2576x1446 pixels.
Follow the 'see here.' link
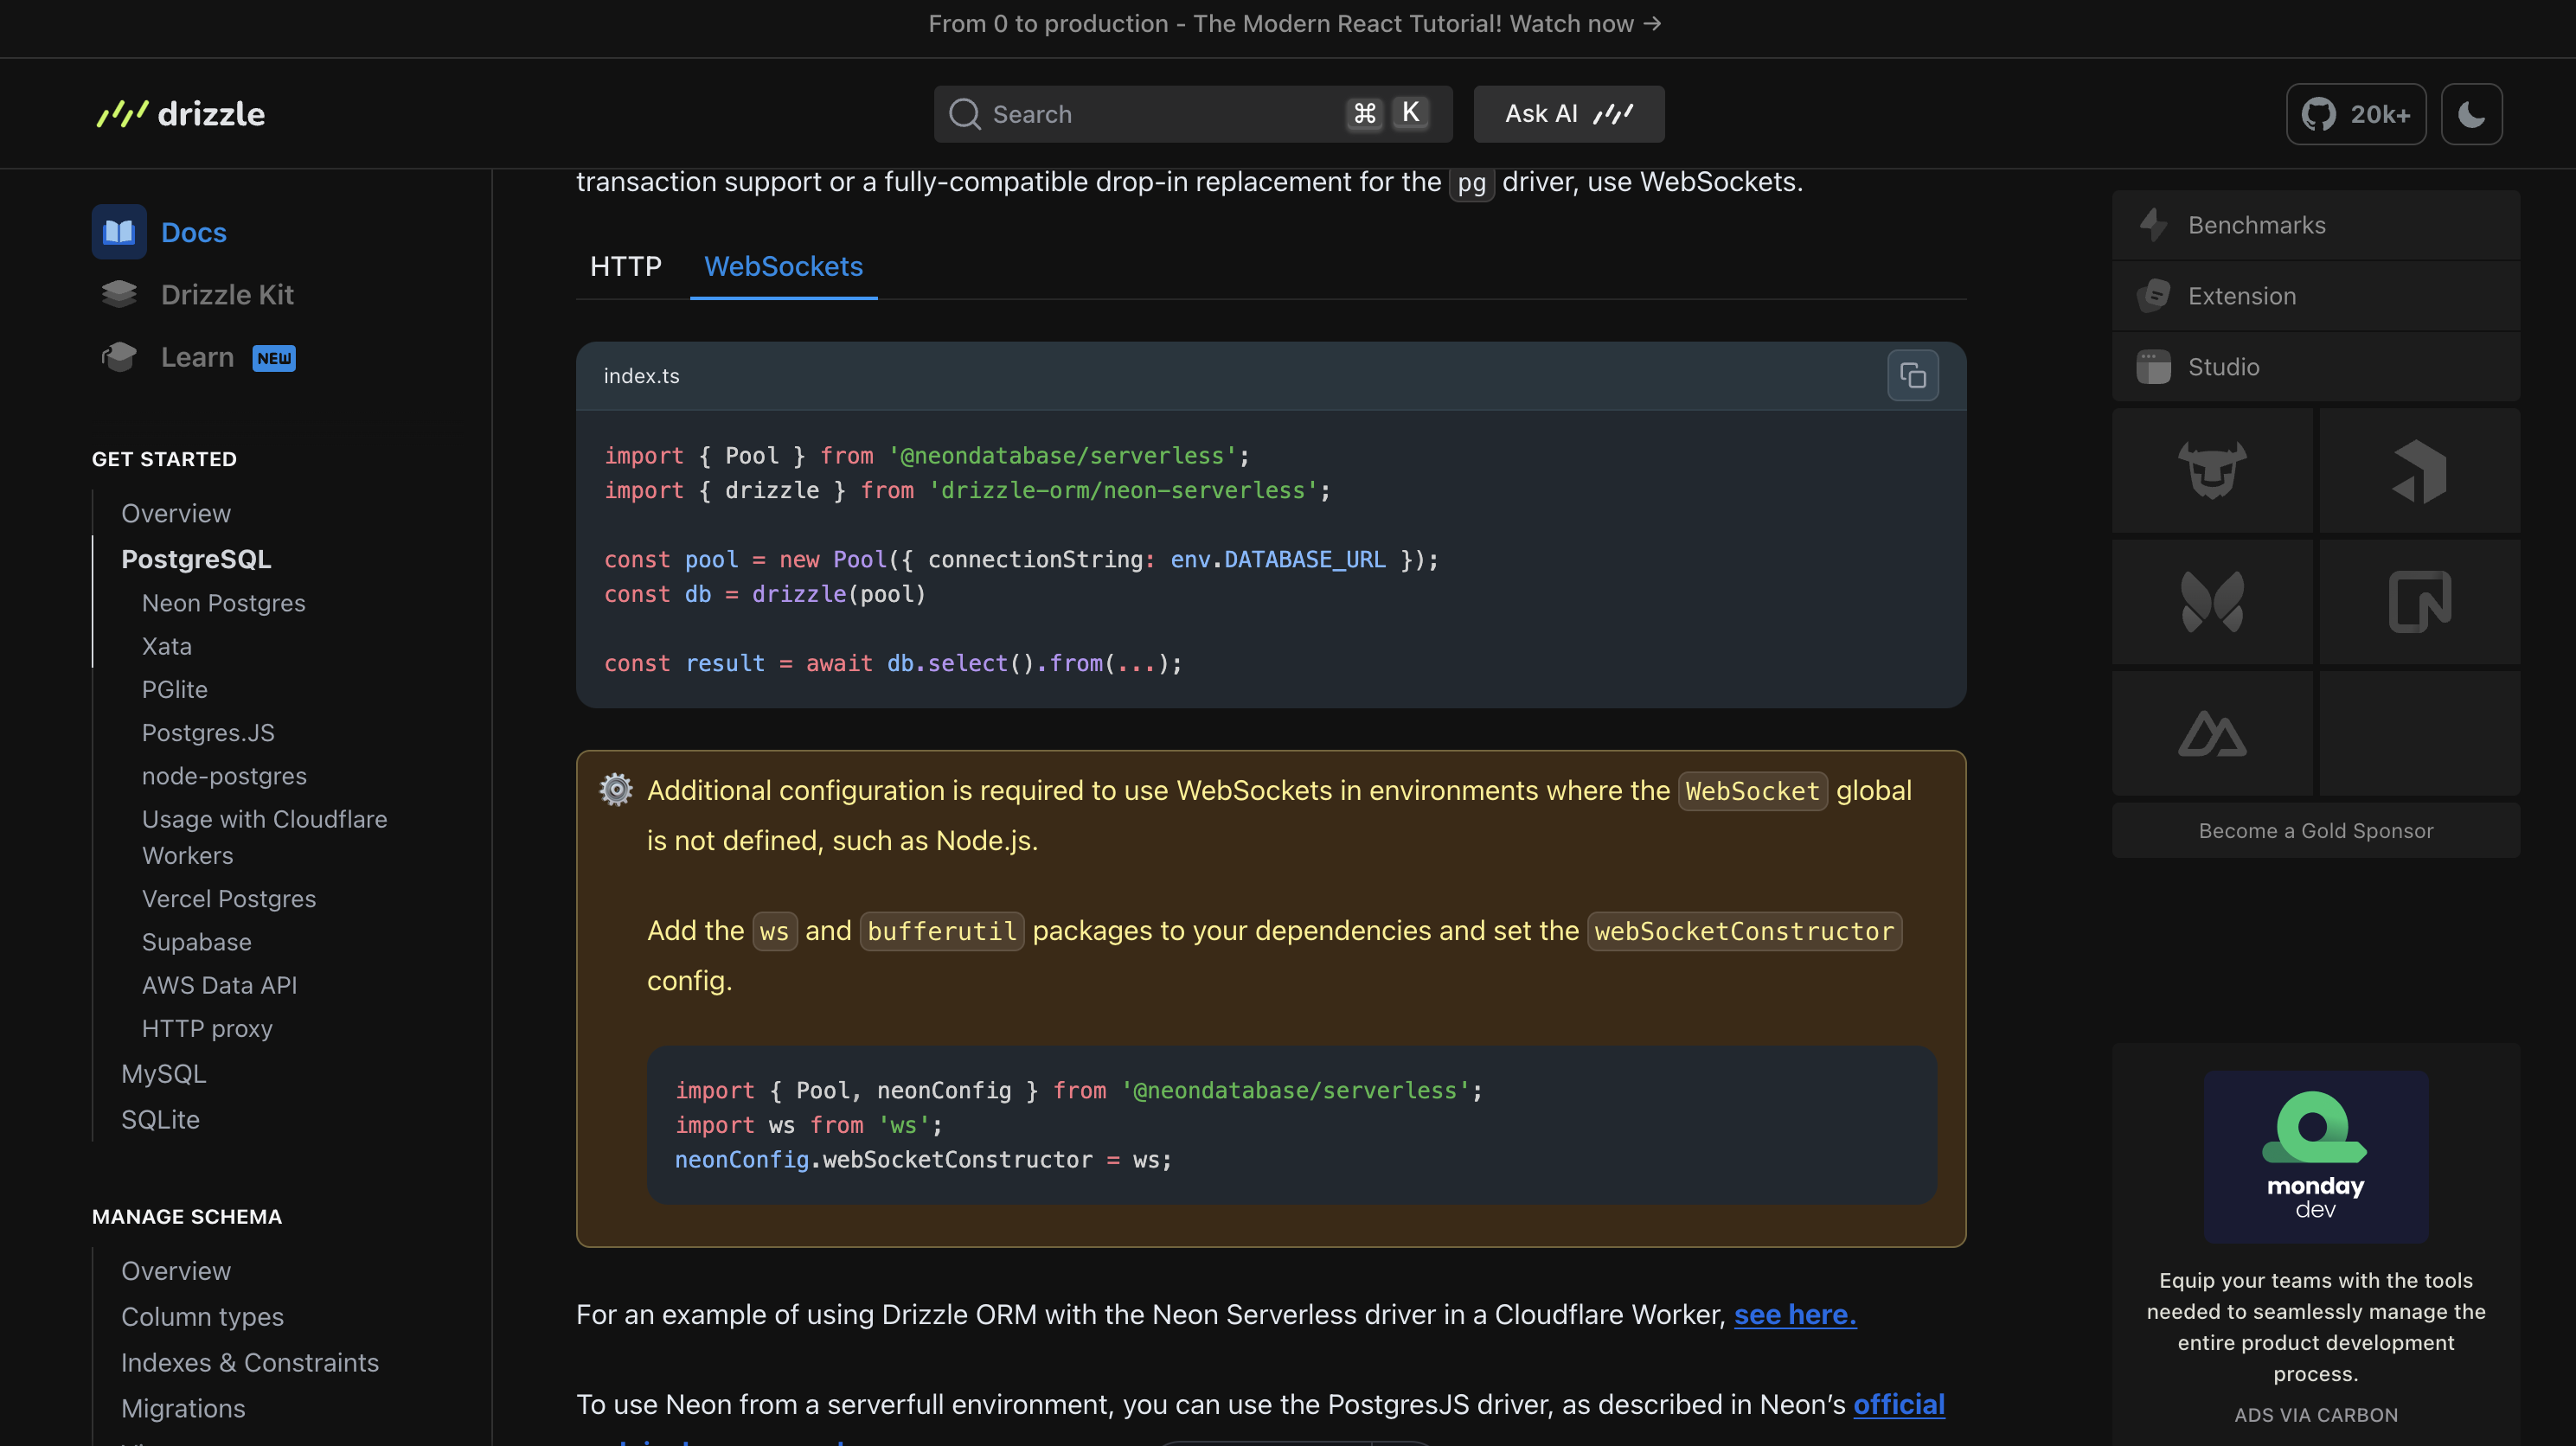click(1794, 1314)
